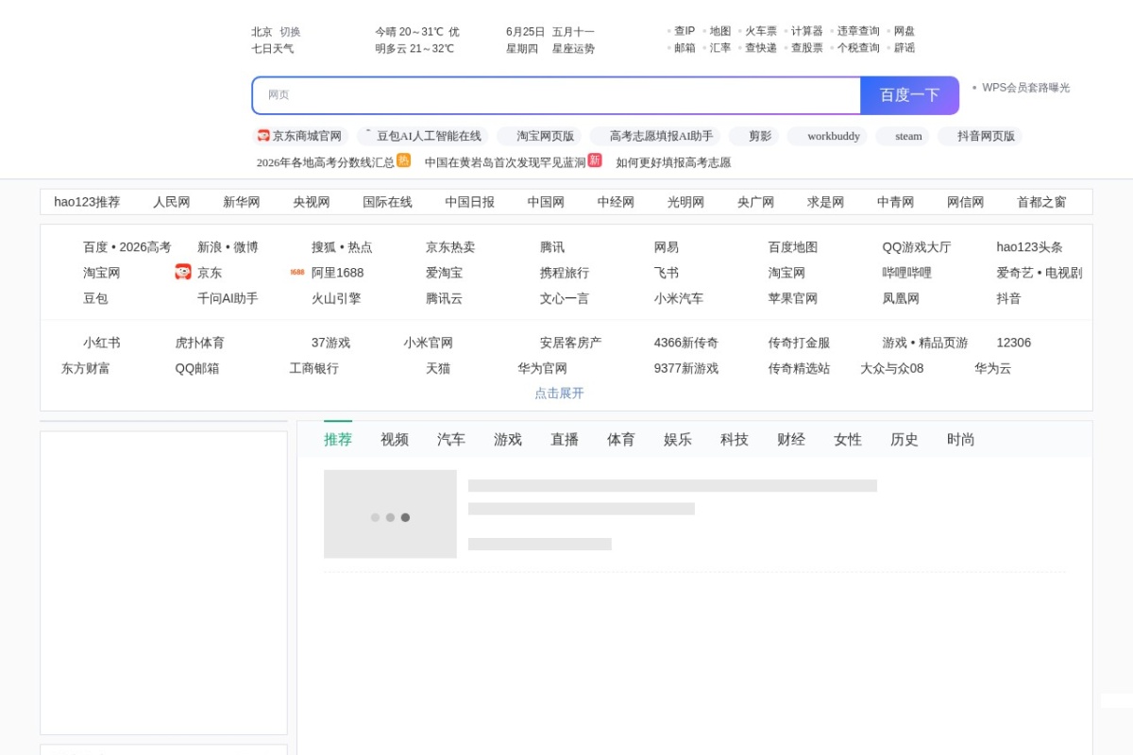Open 携程旅行 site link
The image size is (1133, 755).
pyautogui.click(x=565, y=273)
